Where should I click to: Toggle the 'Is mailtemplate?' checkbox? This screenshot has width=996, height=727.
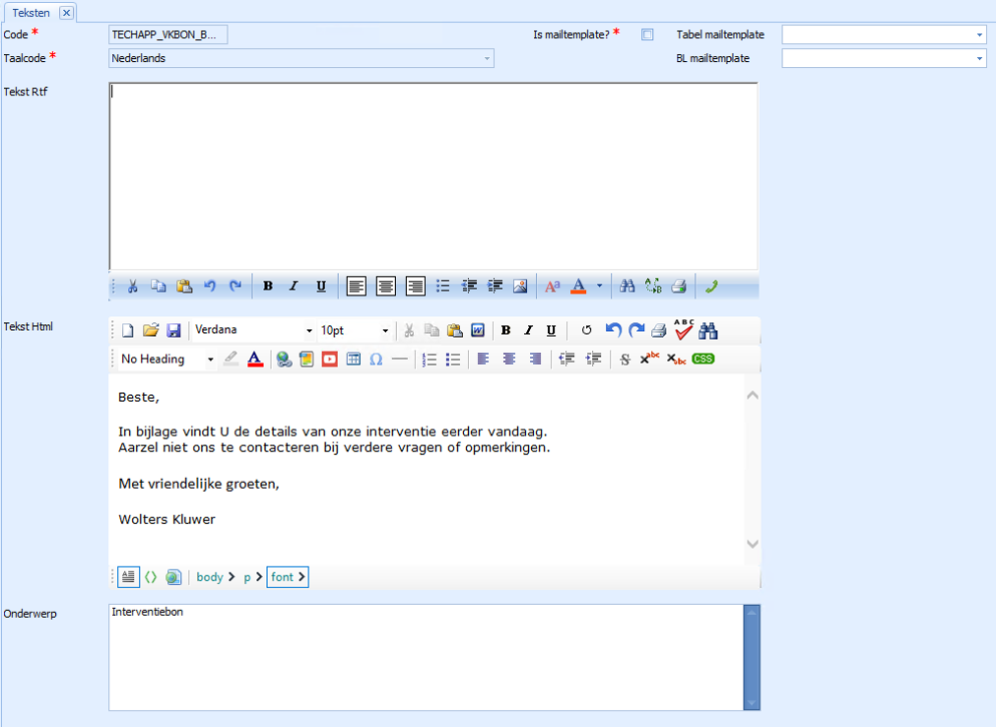[647, 34]
